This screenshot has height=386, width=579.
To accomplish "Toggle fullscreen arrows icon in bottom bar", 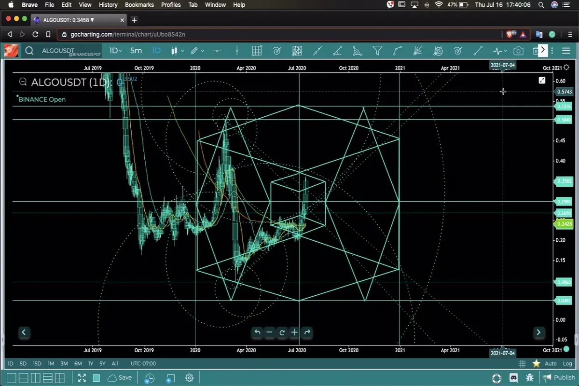I will pos(82,378).
